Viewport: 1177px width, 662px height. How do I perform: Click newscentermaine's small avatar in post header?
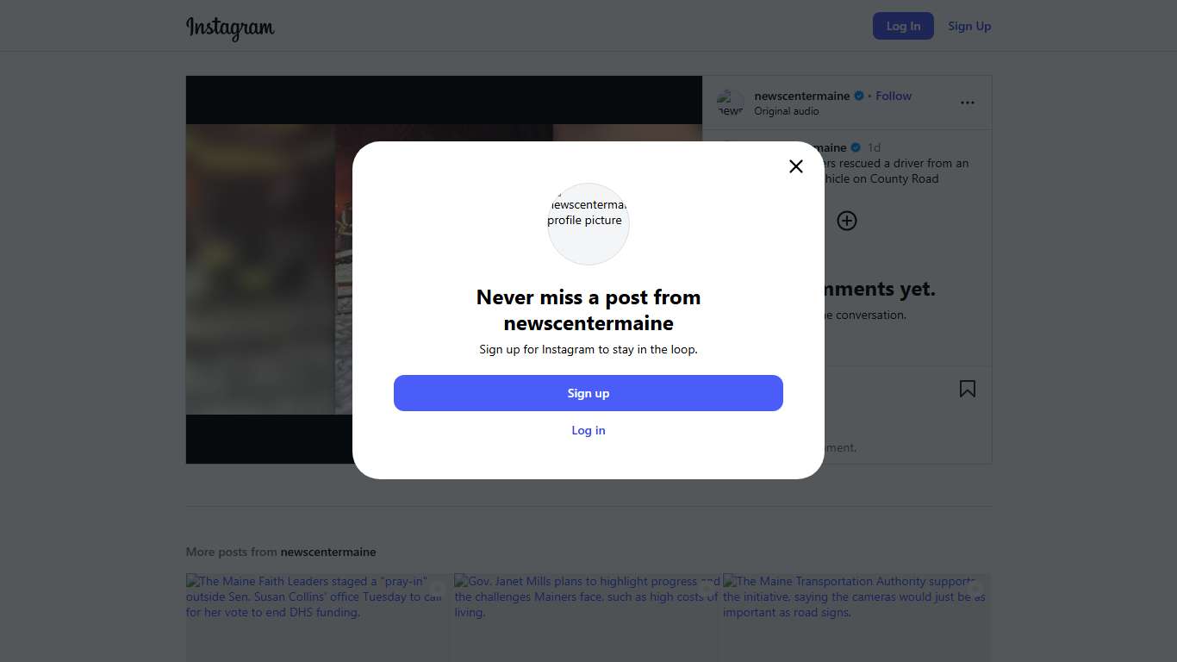730,103
